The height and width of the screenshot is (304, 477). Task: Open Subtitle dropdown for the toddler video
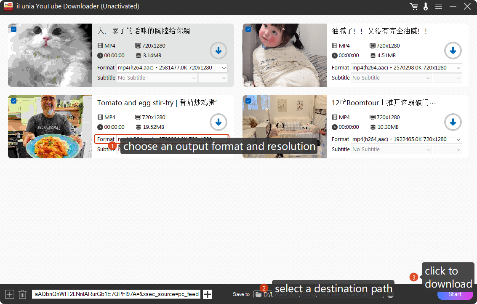[x=392, y=78]
